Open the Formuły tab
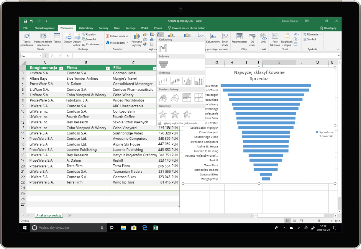This screenshot has width=361, height=249. 103,28
